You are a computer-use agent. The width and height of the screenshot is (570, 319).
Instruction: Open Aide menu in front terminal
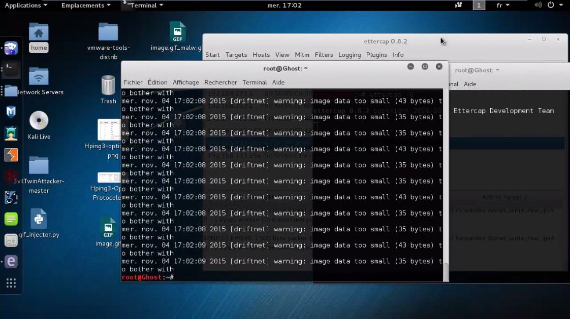point(278,82)
